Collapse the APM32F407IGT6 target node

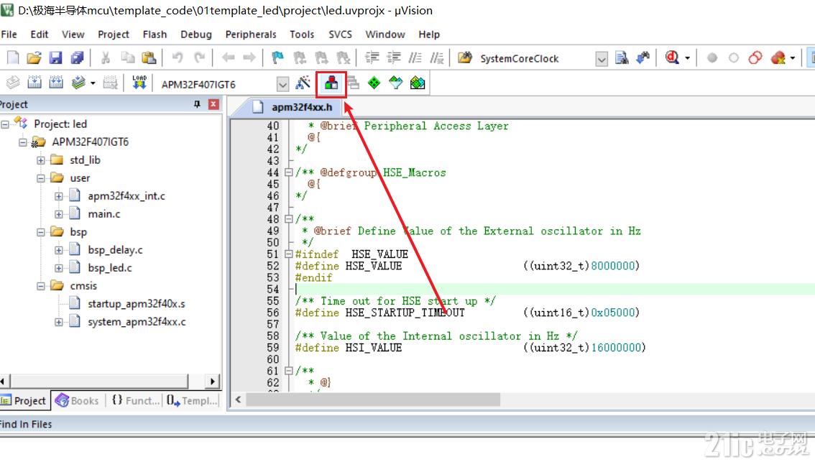(23, 142)
